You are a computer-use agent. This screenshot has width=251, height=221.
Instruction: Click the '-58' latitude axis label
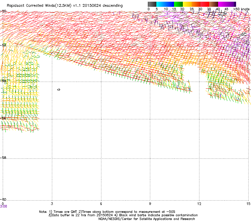3,158
